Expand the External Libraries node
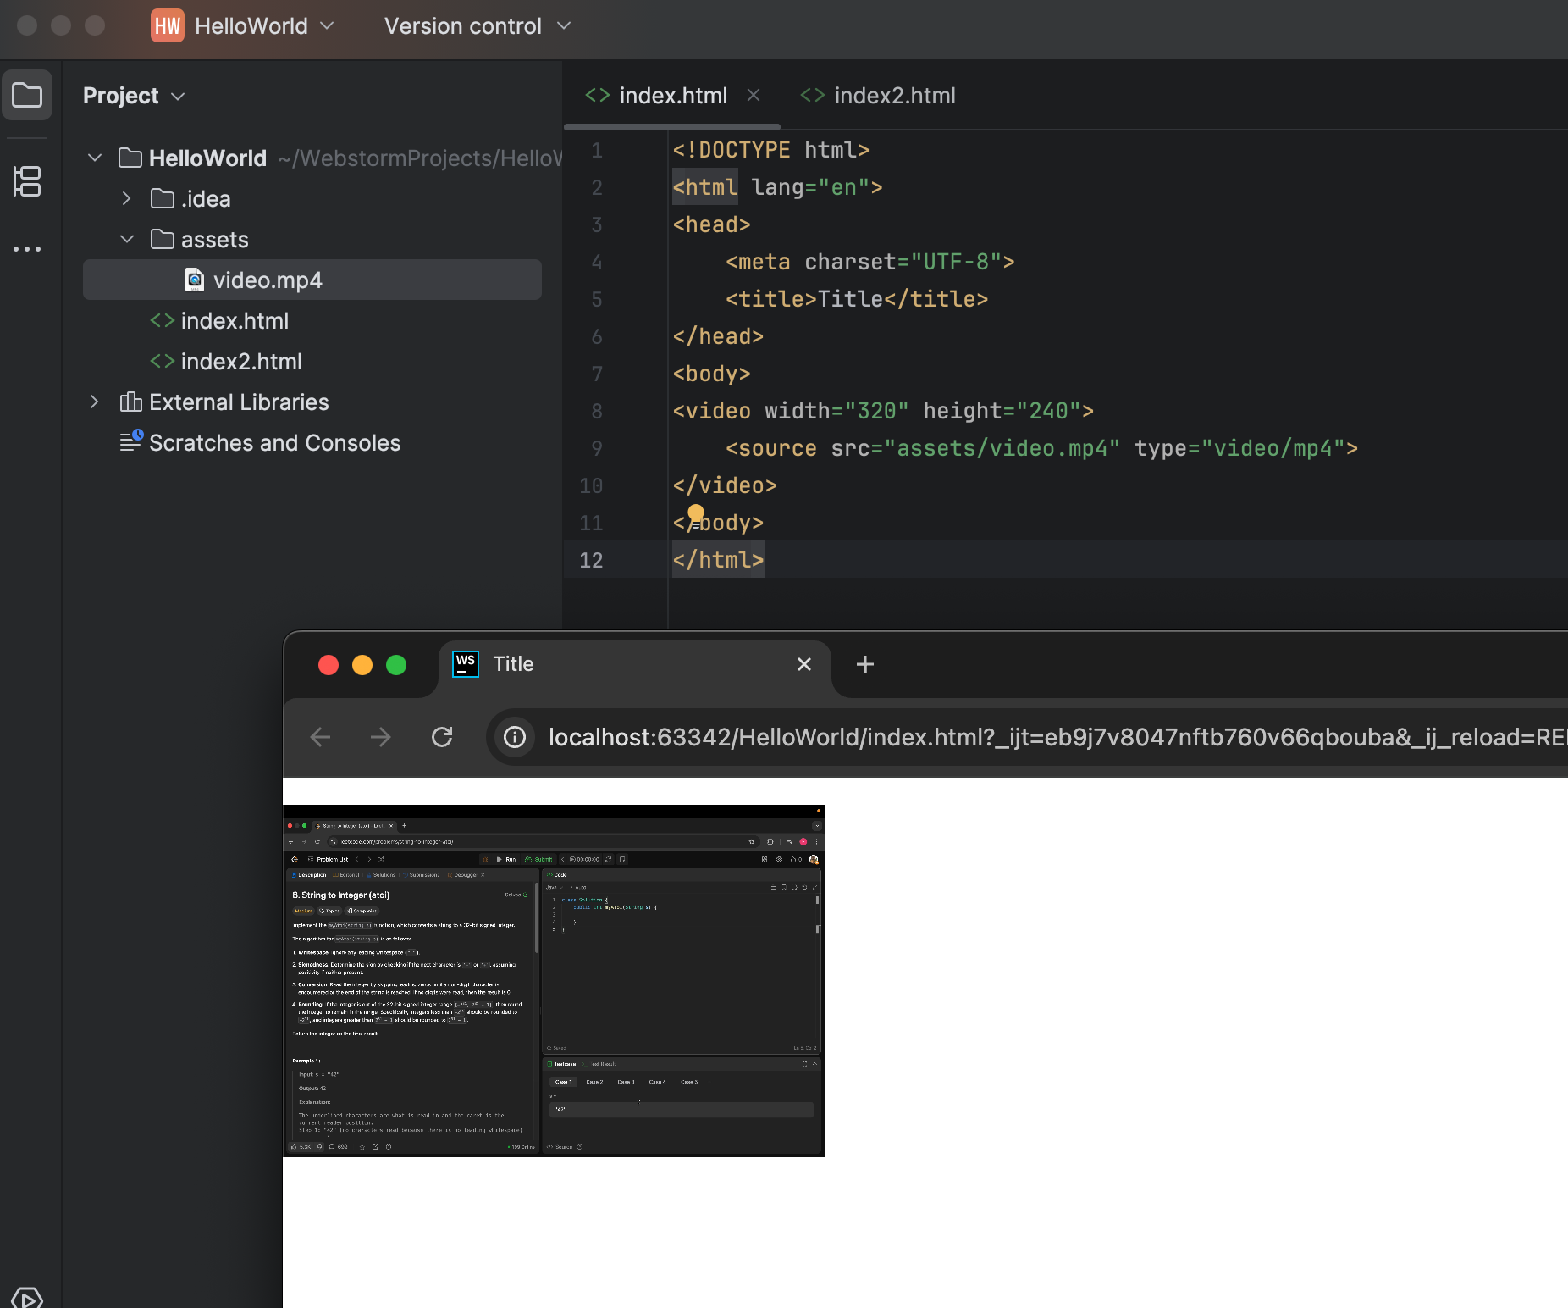1568x1308 pixels. click(x=93, y=402)
